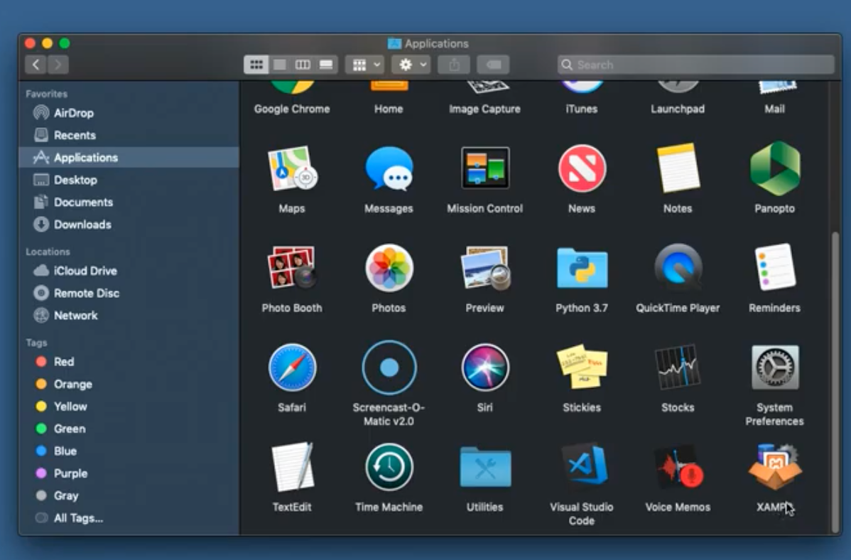Viewport: 851px width, 560px height.
Task: Go back with the back arrow
Action: pyautogui.click(x=36, y=65)
